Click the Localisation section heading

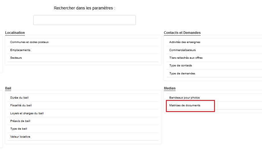15,33
